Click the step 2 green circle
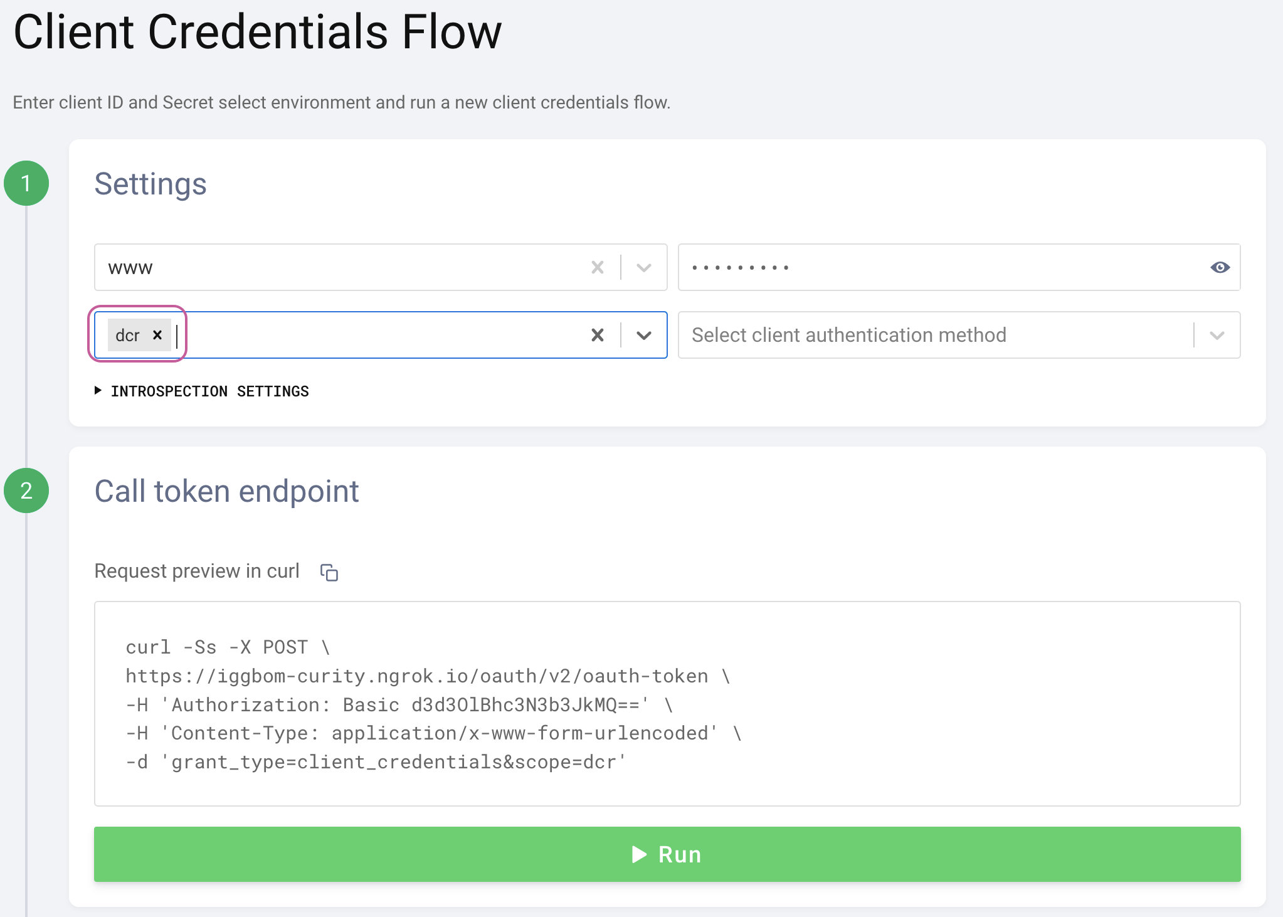 click(26, 490)
